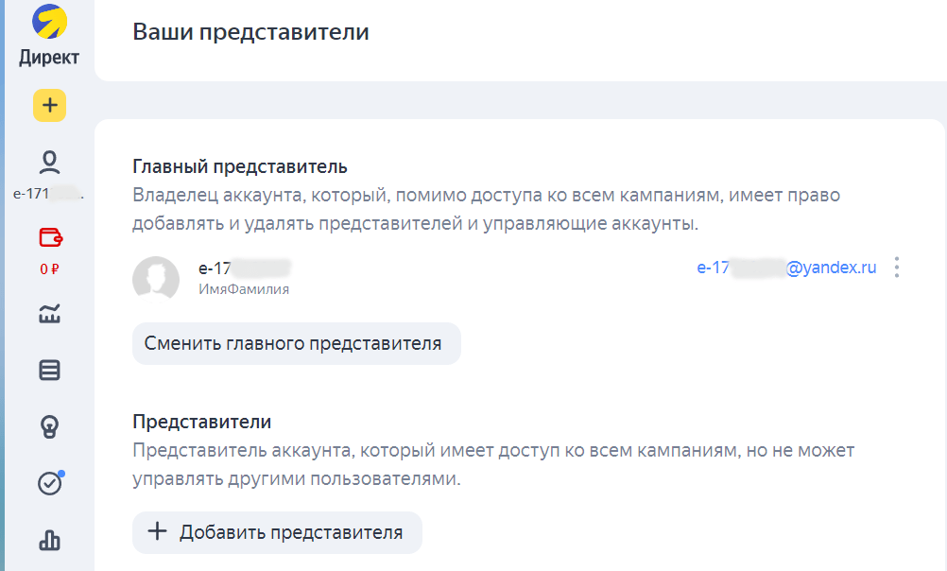Open the three-dot menu beside the email

[x=897, y=268]
